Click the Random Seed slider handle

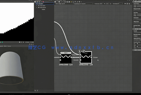(134, 27)
